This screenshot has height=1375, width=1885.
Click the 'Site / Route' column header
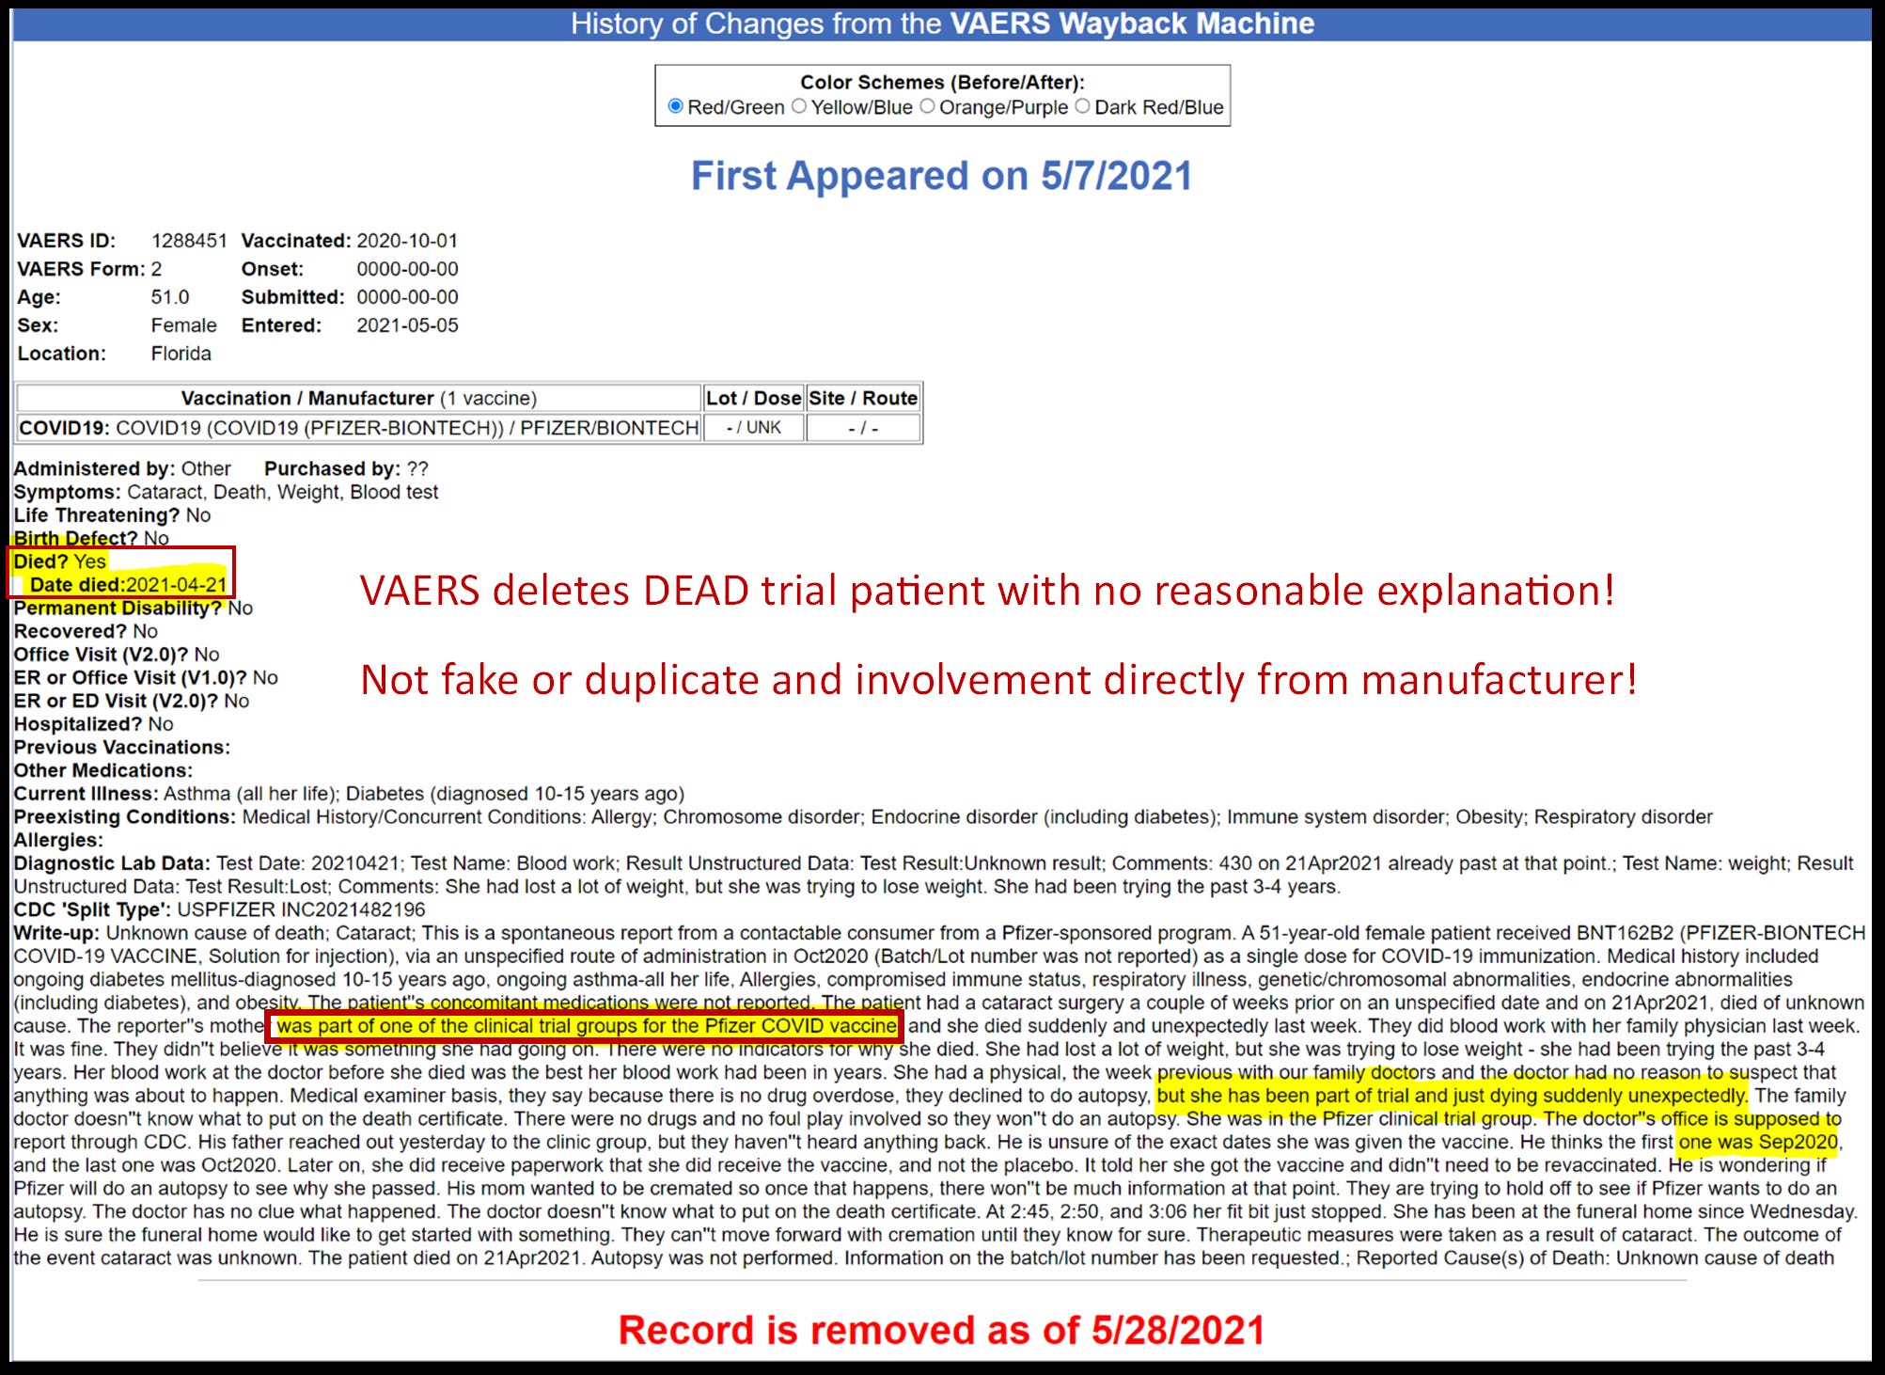(863, 398)
